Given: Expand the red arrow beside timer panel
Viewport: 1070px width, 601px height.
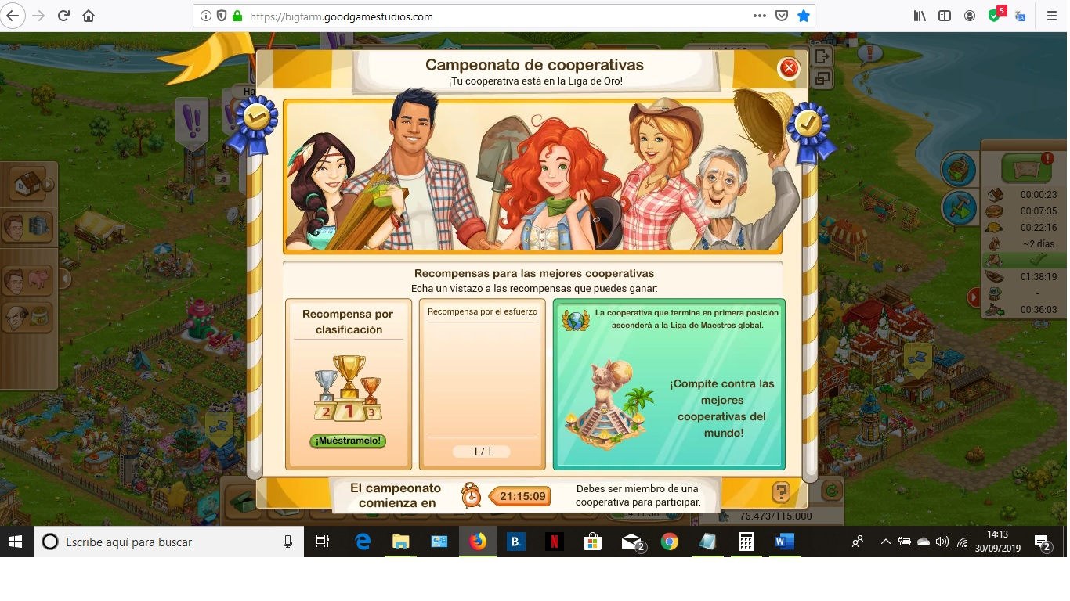Looking at the screenshot, I should click(x=974, y=297).
